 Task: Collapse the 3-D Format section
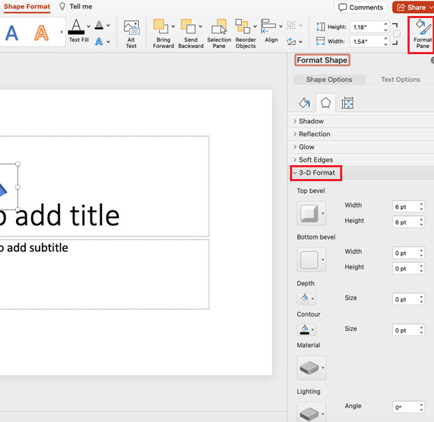(x=316, y=173)
